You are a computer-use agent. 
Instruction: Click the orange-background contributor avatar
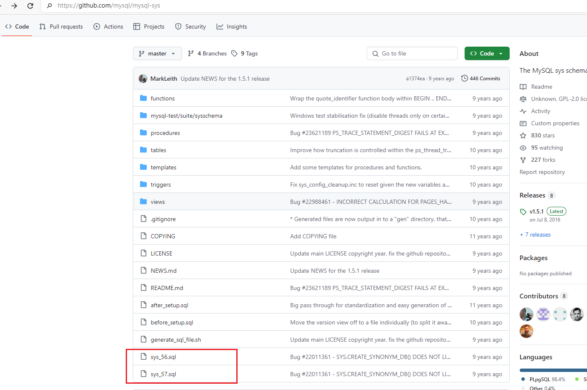coord(526,331)
